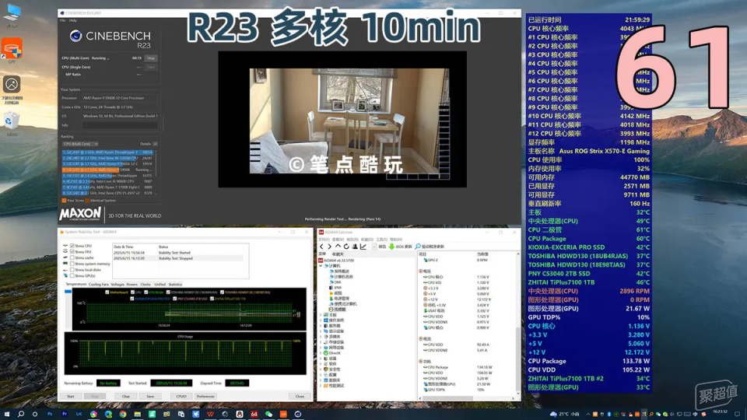Open WeChat from the taskbar
This screenshot has width=747, height=420.
coord(268,415)
